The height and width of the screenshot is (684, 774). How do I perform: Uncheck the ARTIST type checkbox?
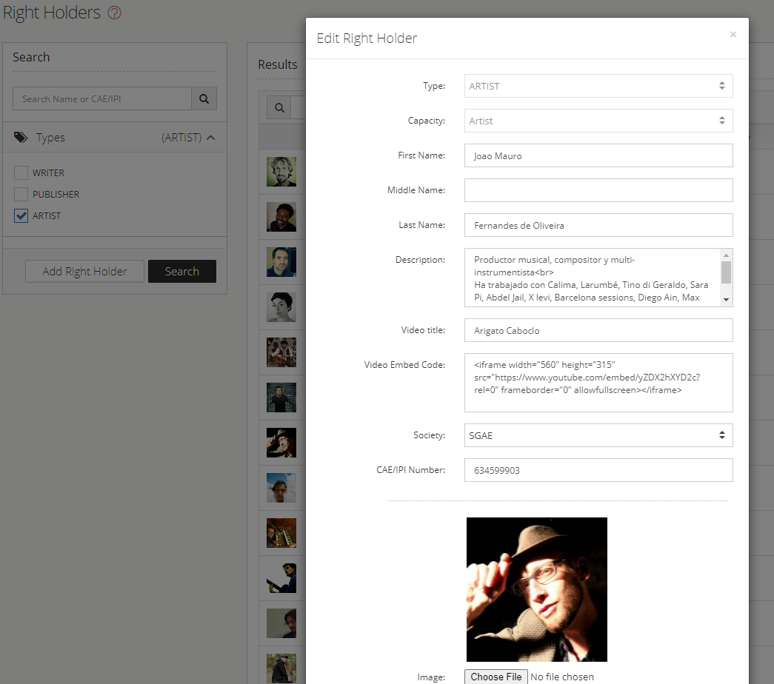21,215
